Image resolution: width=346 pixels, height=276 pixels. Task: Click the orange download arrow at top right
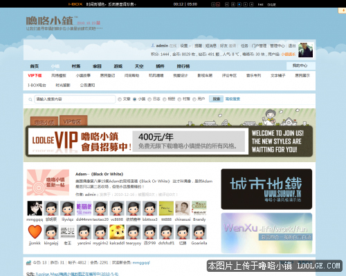coord(343,10)
